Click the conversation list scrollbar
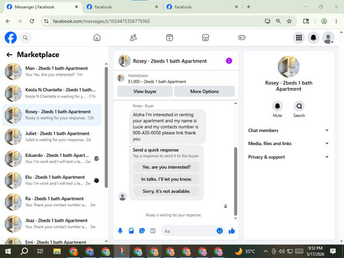344x258 pixels. [x=106, y=127]
